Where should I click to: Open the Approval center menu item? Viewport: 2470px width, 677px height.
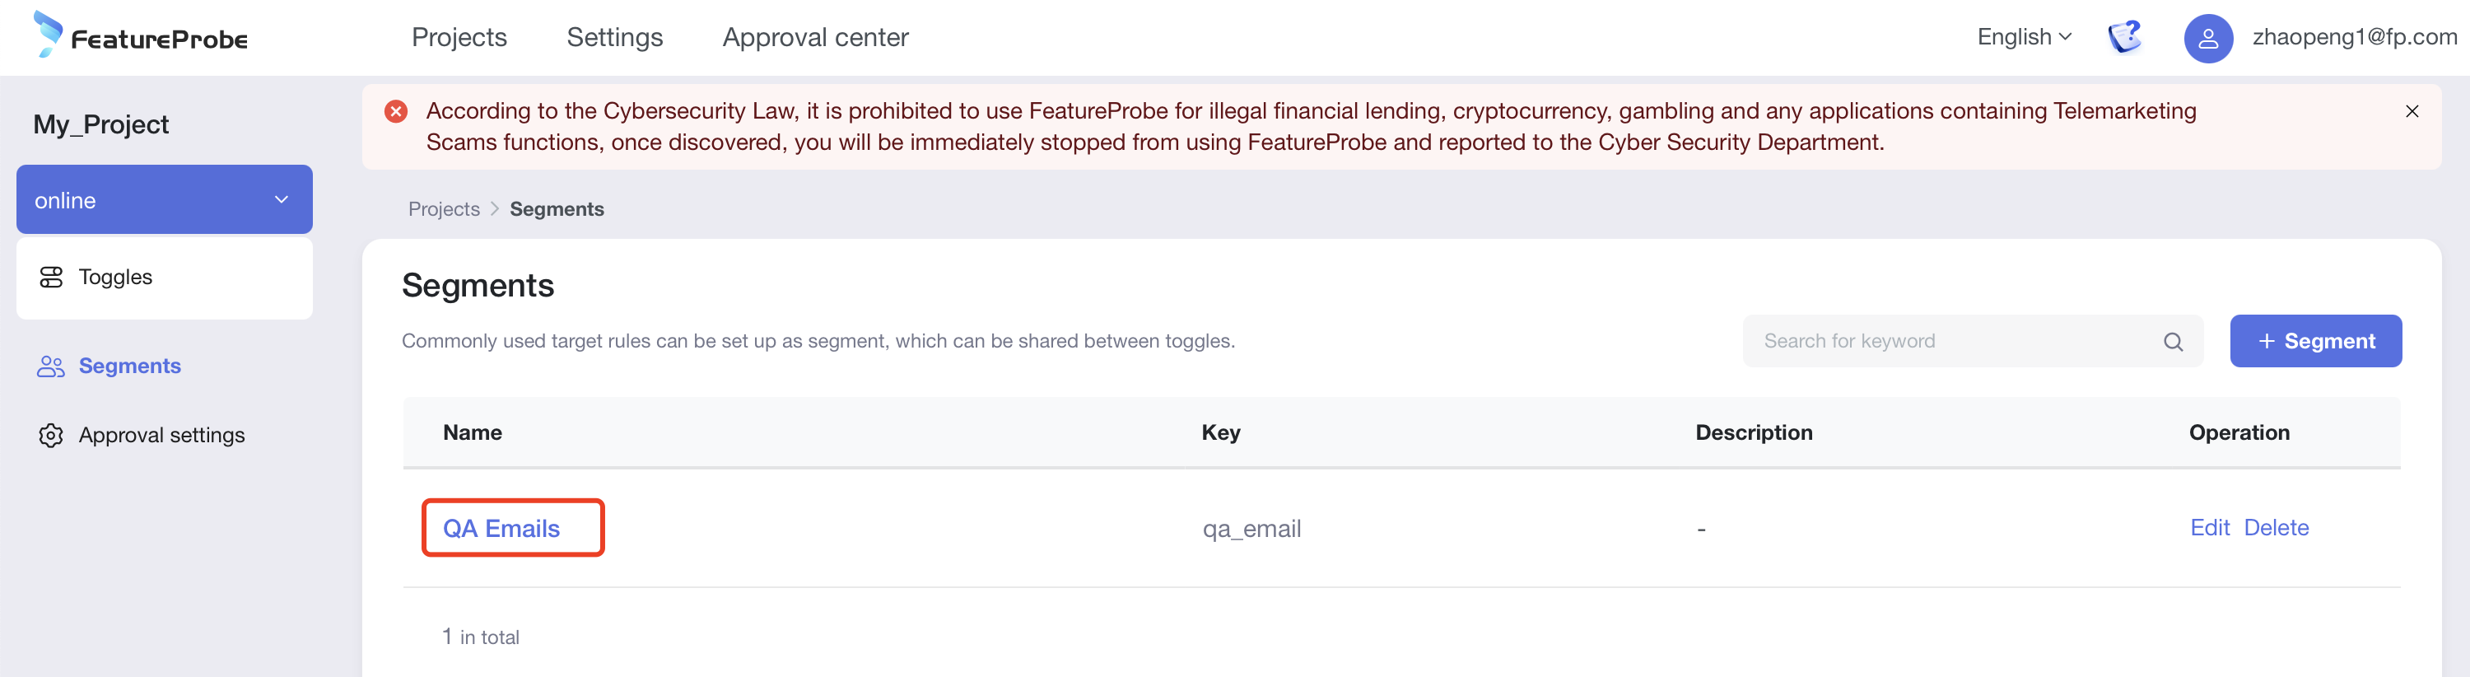pos(815,37)
